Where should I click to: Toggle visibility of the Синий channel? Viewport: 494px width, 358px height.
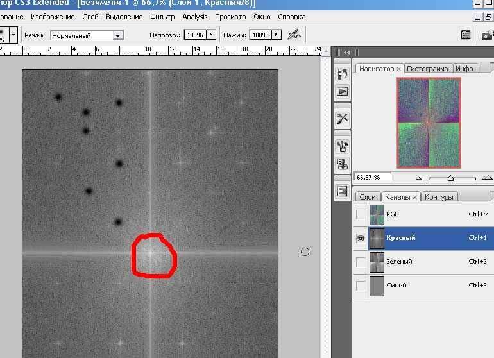pos(361,286)
